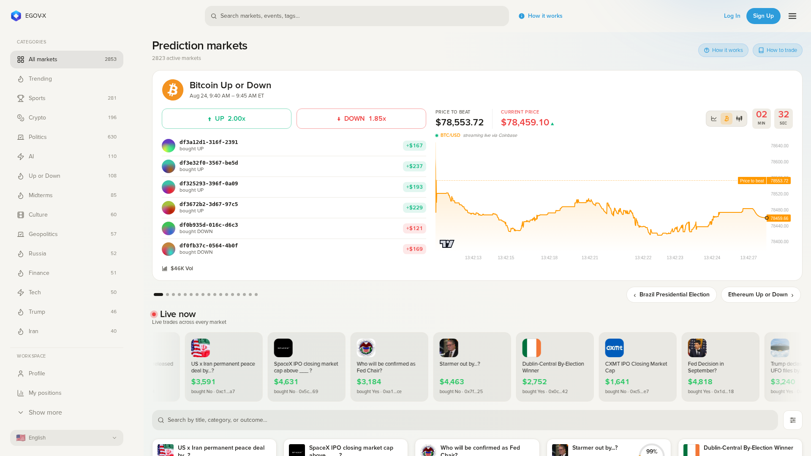Viewport: 811px width, 456px height.
Task: Click the 78459.66 current price marker
Action: point(779,218)
